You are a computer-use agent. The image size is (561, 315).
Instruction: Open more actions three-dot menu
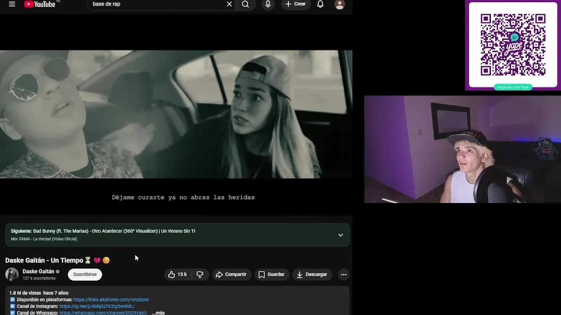pyautogui.click(x=344, y=274)
